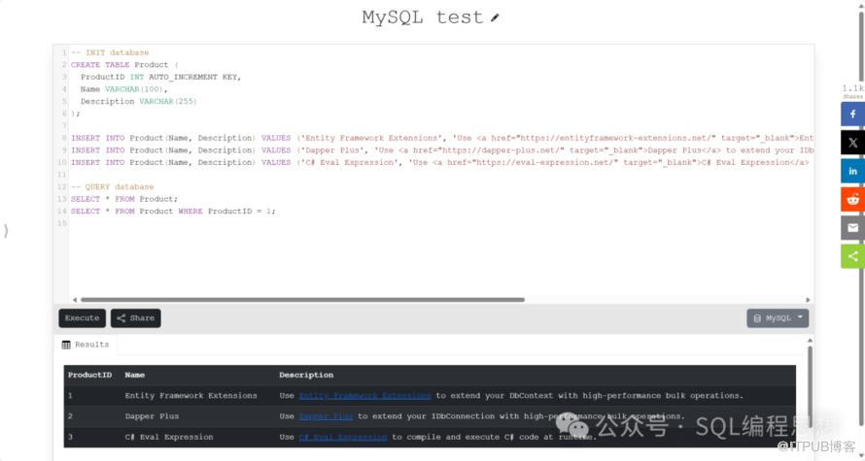Click the ProductID column header
Image resolution: width=865 pixels, height=461 pixels.
click(x=90, y=375)
